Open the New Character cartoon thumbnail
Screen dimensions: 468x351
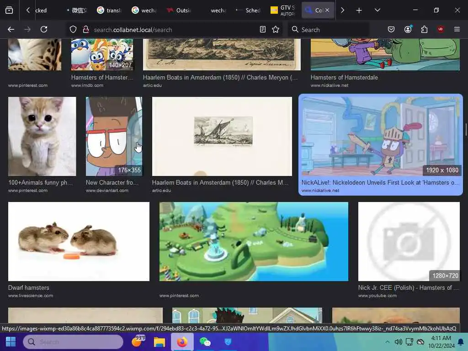coord(114,136)
